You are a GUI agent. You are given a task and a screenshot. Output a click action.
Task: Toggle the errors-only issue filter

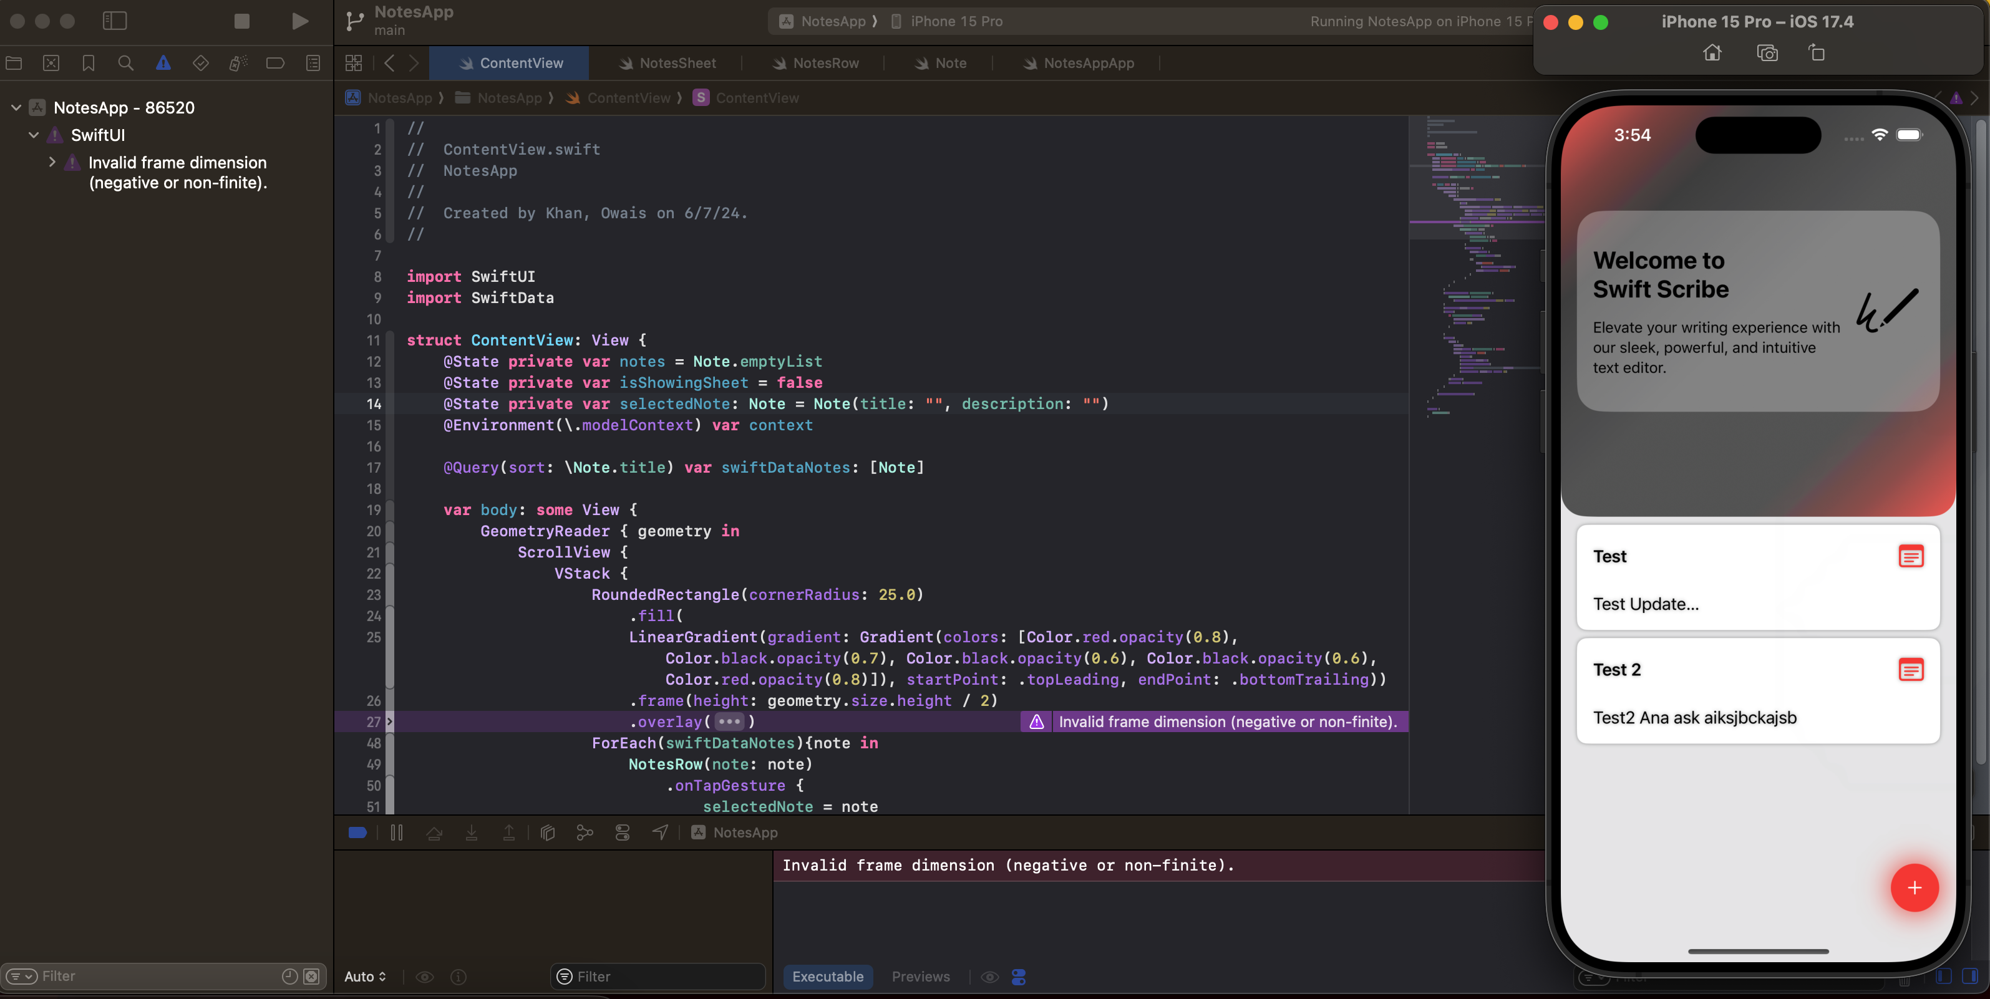311,977
